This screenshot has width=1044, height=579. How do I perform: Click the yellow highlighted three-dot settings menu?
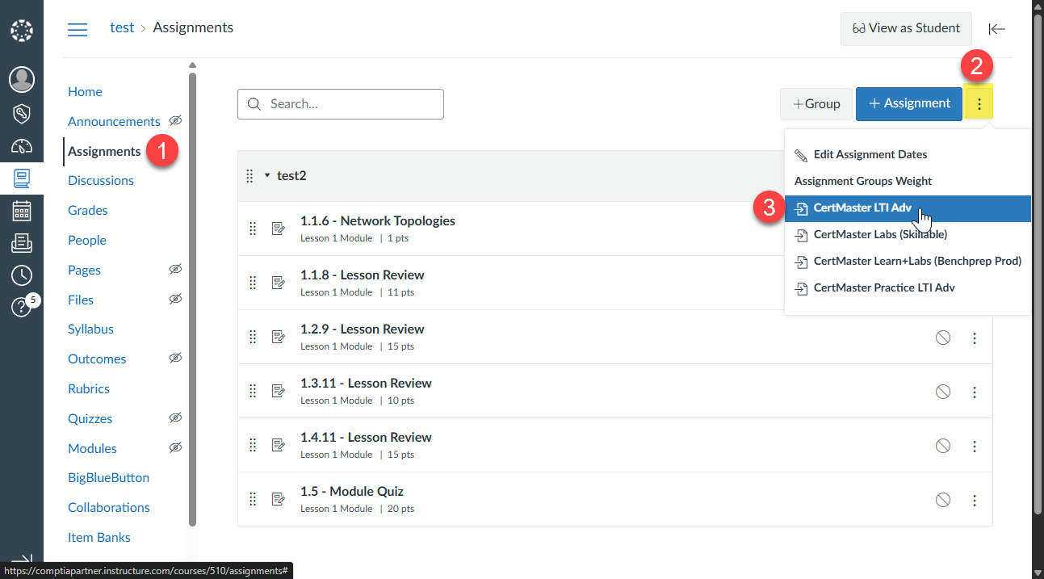(x=979, y=104)
